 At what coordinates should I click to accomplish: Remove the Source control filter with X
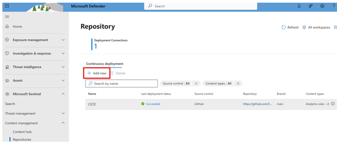coord(196,83)
